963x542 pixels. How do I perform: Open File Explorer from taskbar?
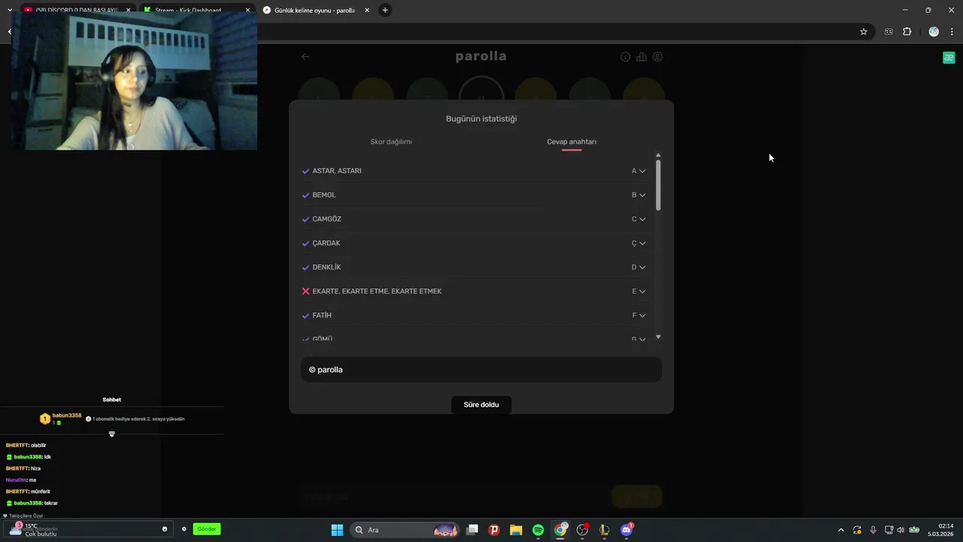516,530
